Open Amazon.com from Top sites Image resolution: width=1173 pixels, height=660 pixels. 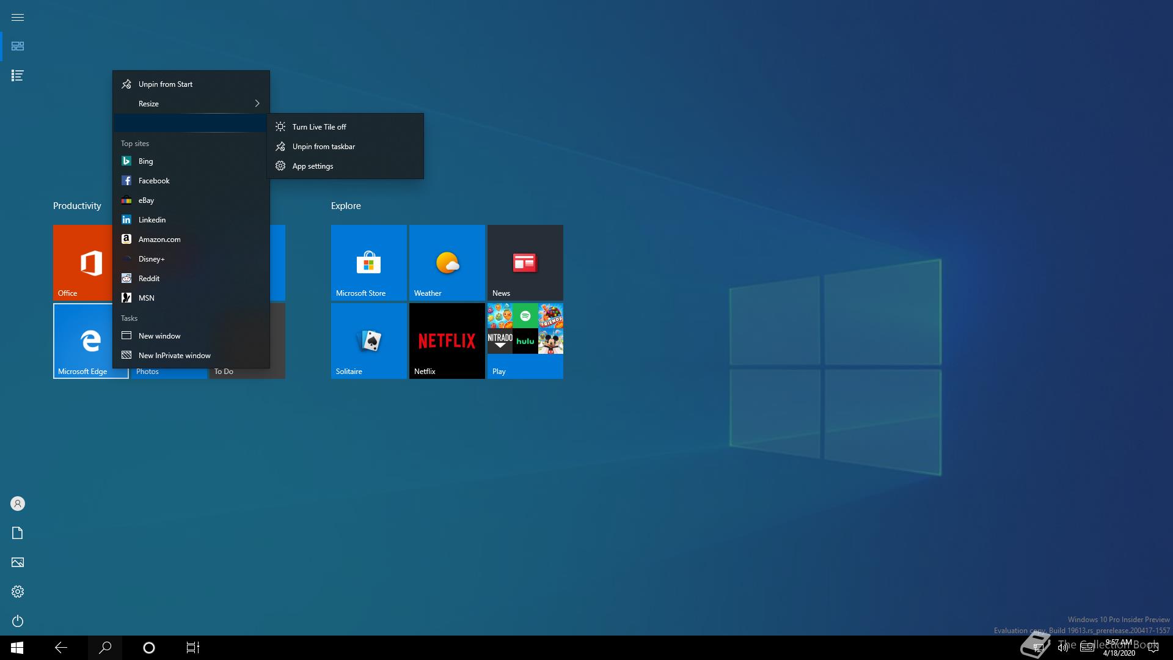point(191,240)
